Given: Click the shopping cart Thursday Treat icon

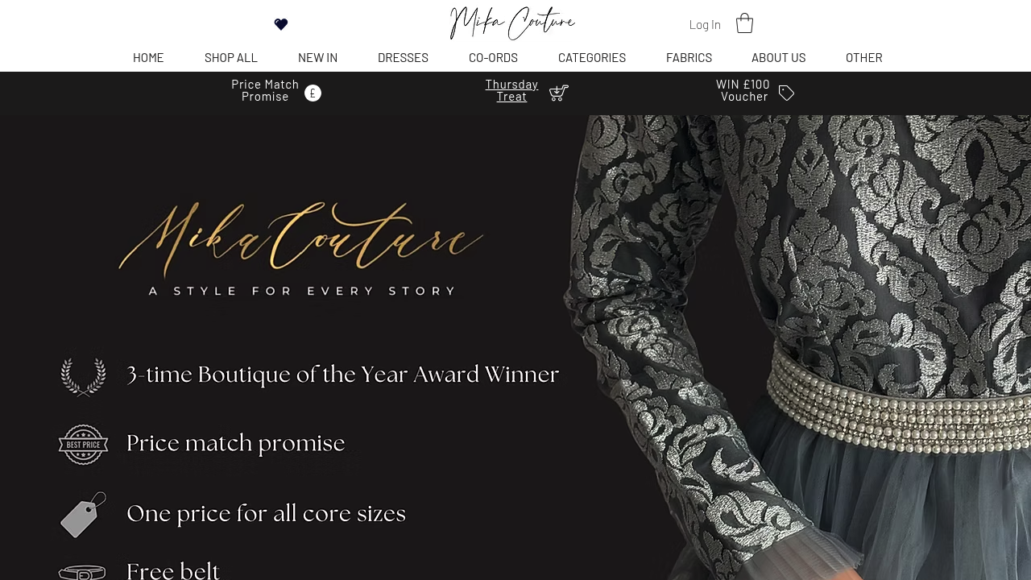Looking at the screenshot, I should point(559,93).
